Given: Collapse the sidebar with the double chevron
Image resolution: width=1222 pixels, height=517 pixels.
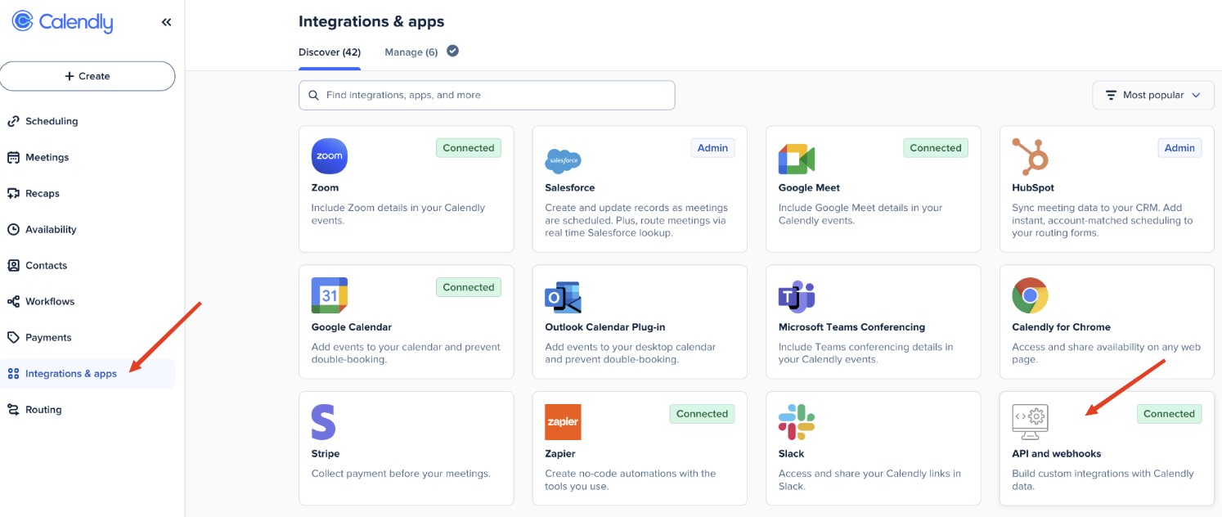Looking at the screenshot, I should coord(166,22).
